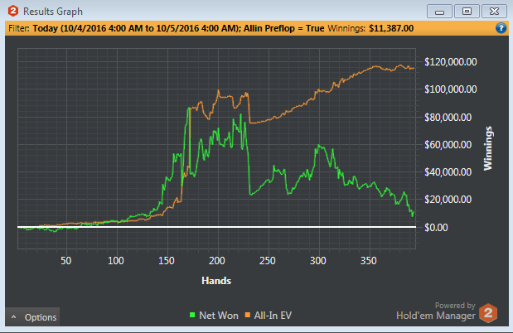The width and height of the screenshot is (513, 333).
Task: Select the $100,000.00 axis label
Action: coord(451,89)
